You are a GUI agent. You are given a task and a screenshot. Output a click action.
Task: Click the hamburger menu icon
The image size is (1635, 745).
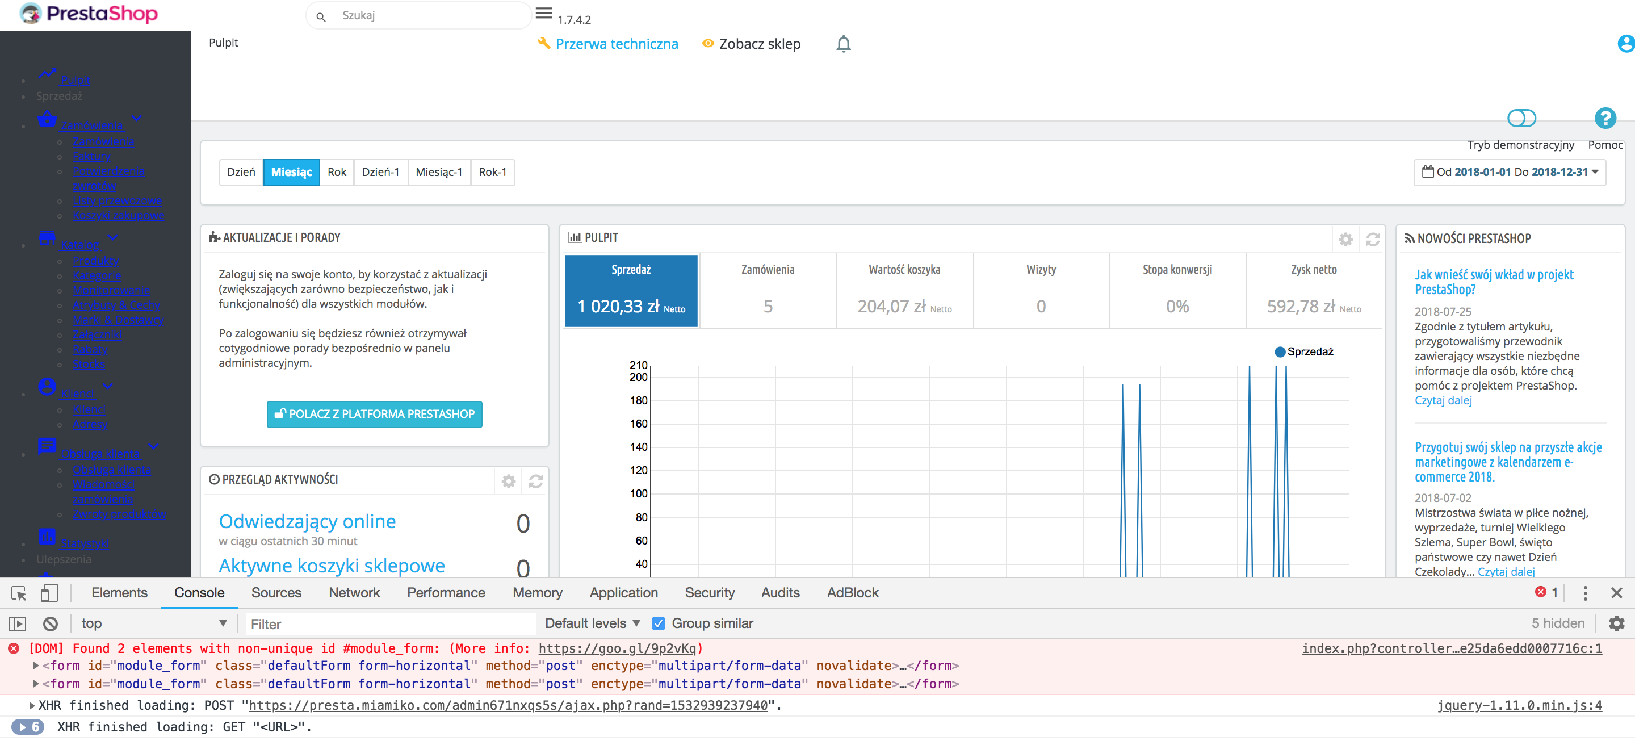(x=544, y=13)
